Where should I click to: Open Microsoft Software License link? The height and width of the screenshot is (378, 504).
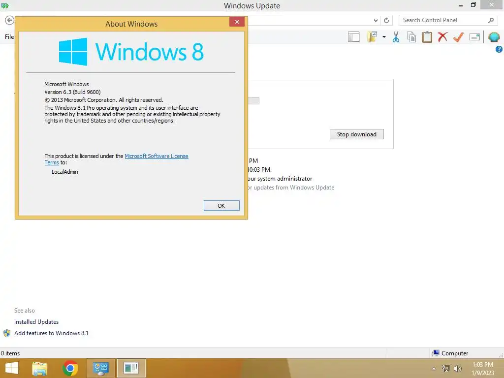click(x=156, y=156)
